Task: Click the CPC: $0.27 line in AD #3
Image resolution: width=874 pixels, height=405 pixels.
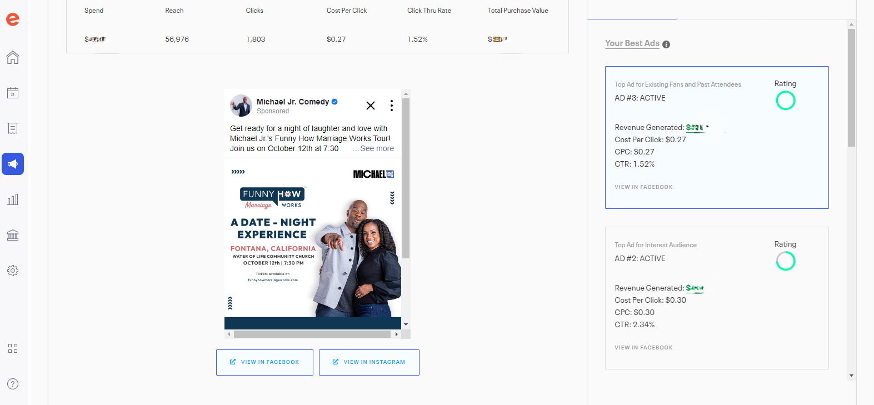Action: click(635, 152)
